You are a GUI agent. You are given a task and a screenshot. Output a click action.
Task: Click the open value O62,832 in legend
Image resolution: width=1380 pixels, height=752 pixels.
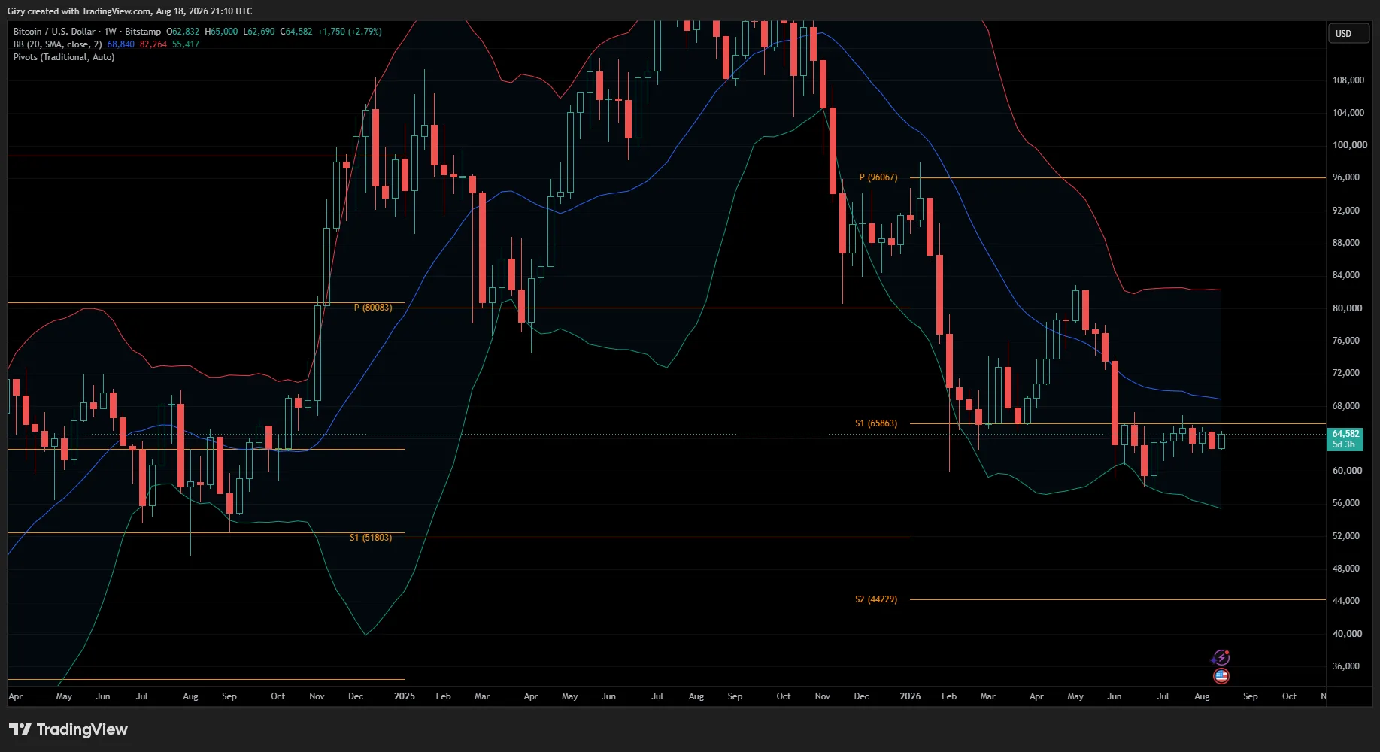point(183,32)
